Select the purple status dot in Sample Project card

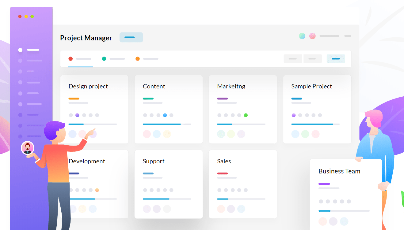point(294,115)
